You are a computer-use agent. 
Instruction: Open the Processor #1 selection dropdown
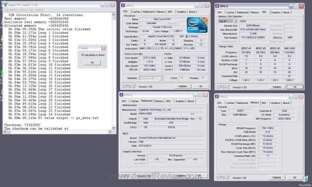(161, 78)
